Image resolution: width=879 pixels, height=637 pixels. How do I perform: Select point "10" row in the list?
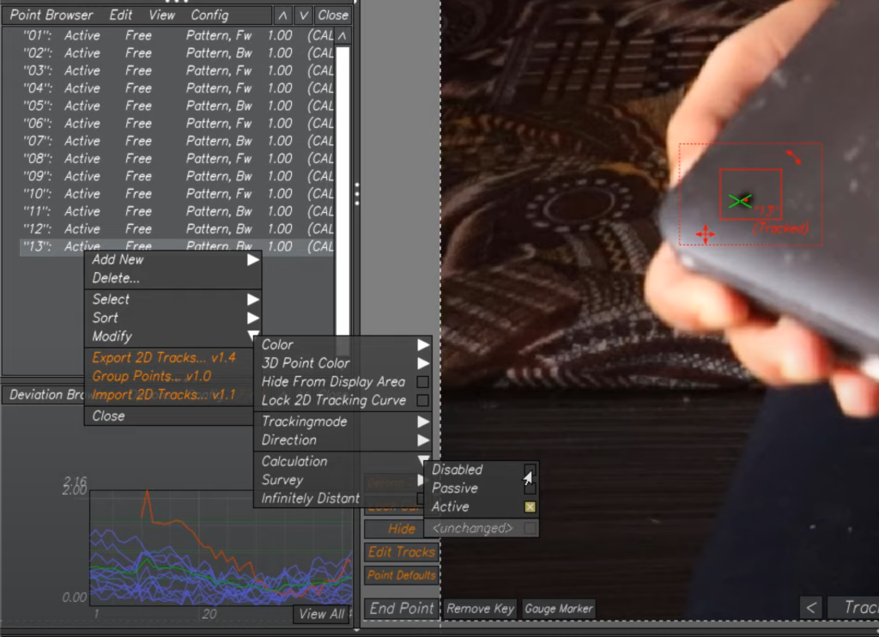[x=177, y=194]
